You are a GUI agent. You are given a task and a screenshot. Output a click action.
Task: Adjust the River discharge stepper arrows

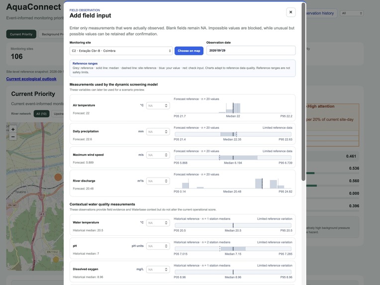166,181
